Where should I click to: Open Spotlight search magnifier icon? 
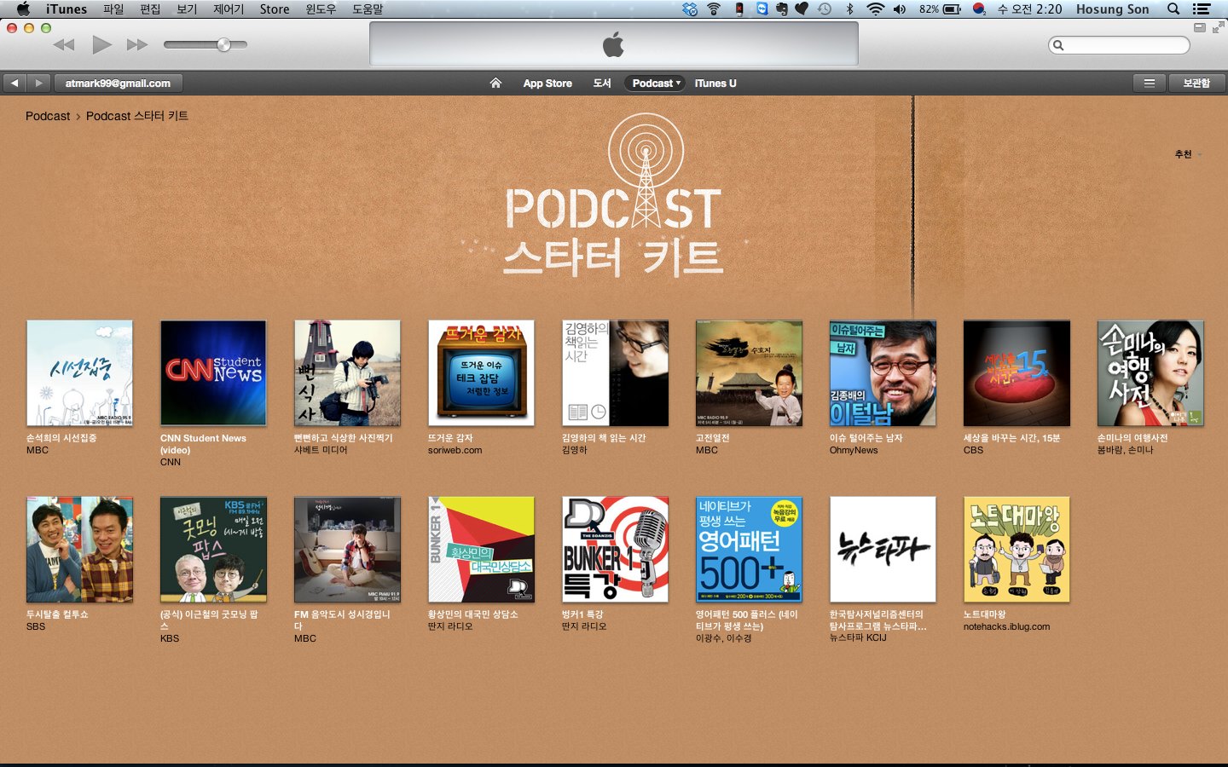pyautogui.click(x=1173, y=9)
